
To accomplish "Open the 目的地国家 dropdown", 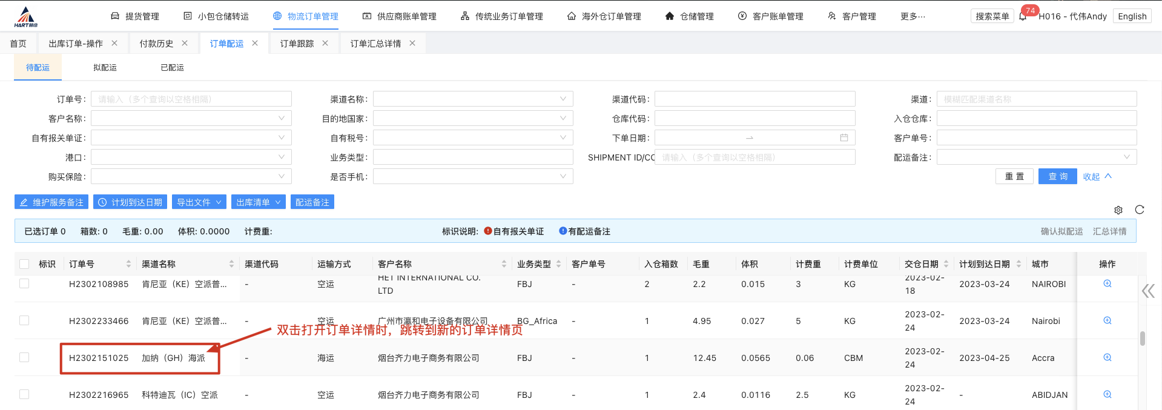I will click(x=473, y=118).
